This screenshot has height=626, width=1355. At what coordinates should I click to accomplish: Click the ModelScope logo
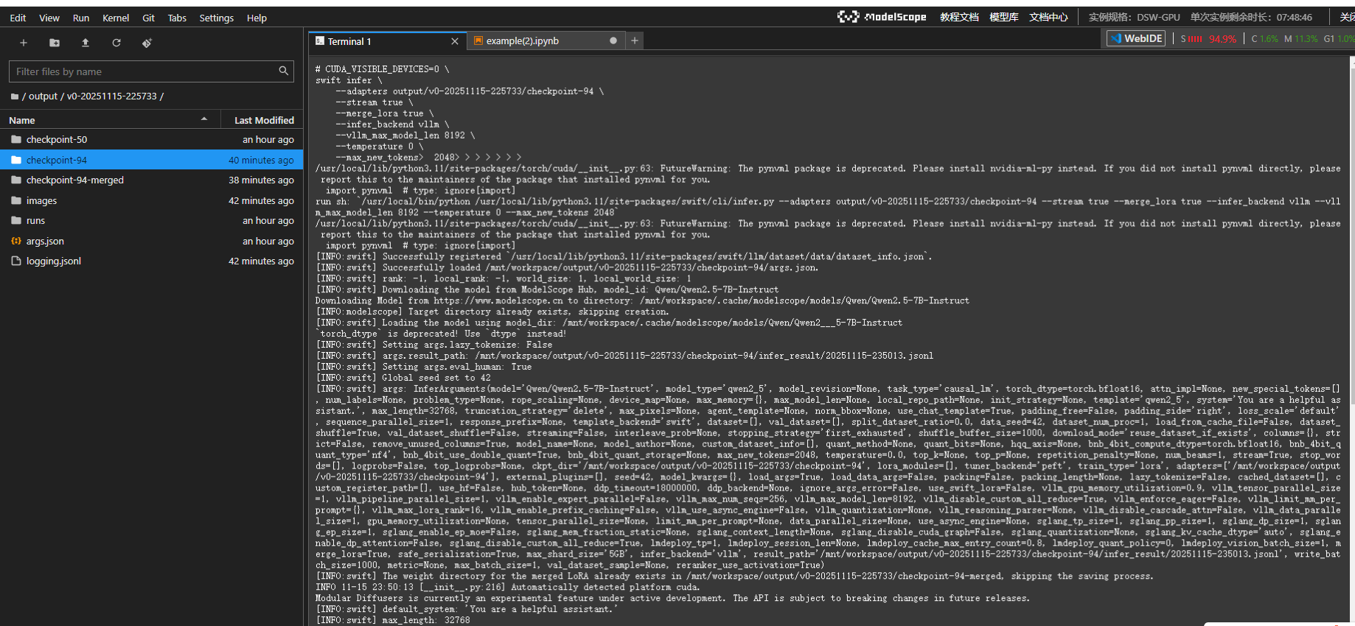(x=882, y=17)
